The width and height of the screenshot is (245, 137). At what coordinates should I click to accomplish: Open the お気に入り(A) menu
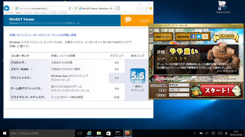(40, 13)
